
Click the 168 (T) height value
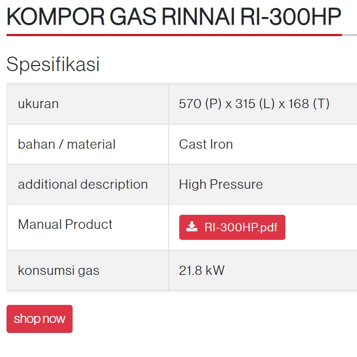(308, 104)
